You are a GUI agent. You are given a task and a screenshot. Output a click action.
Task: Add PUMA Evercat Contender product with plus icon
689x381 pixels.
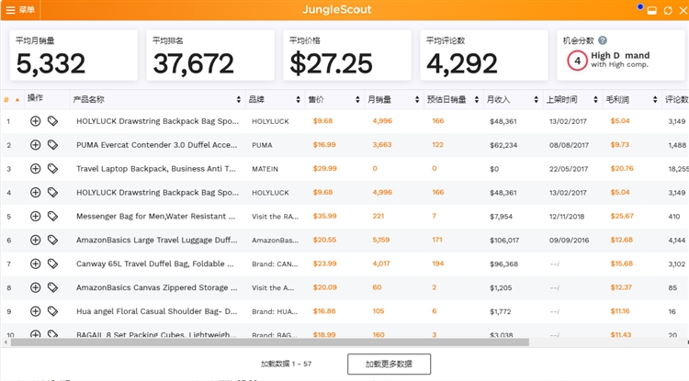pos(35,145)
